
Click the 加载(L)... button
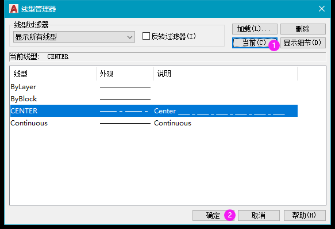pos(255,29)
